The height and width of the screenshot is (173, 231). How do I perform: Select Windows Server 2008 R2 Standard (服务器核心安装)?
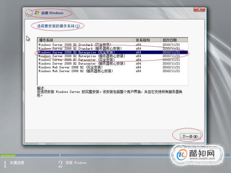coord(113,48)
